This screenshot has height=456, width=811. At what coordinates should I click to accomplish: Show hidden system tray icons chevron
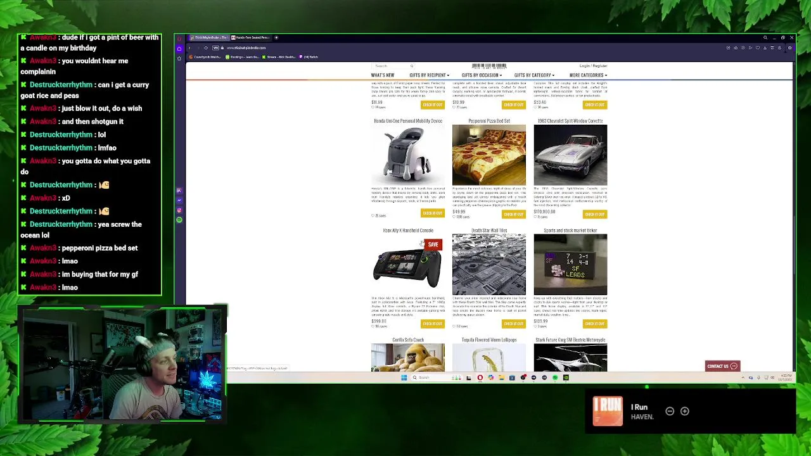[743, 377]
